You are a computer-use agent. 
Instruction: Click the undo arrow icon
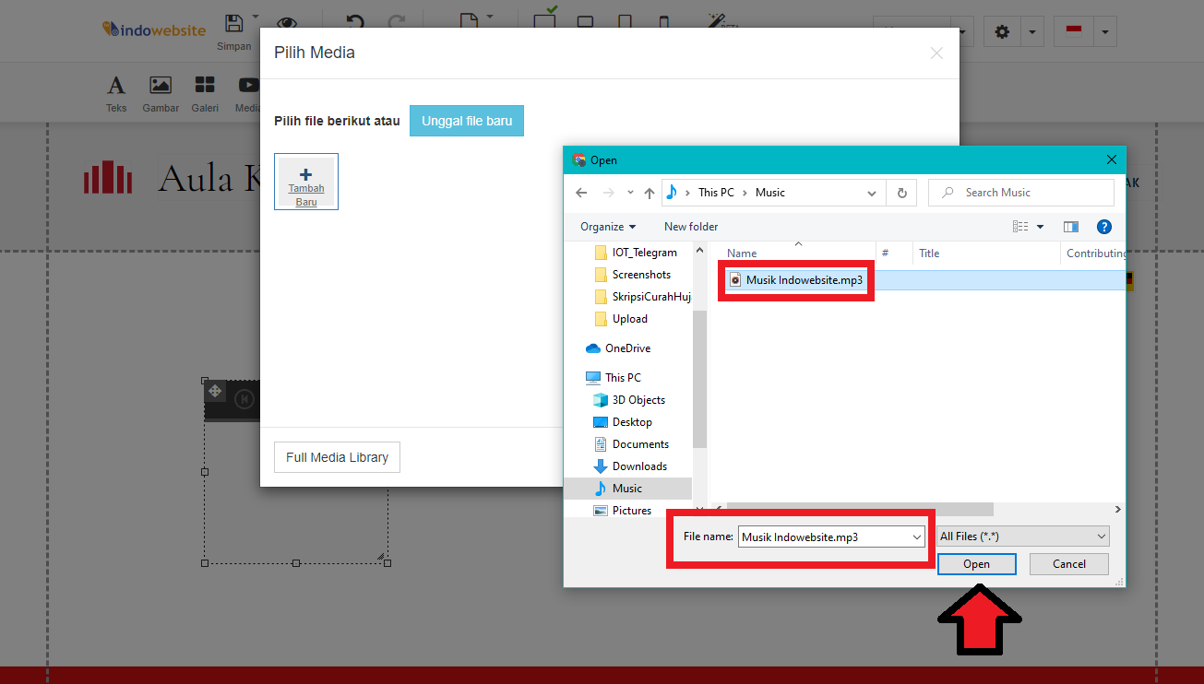(x=354, y=25)
